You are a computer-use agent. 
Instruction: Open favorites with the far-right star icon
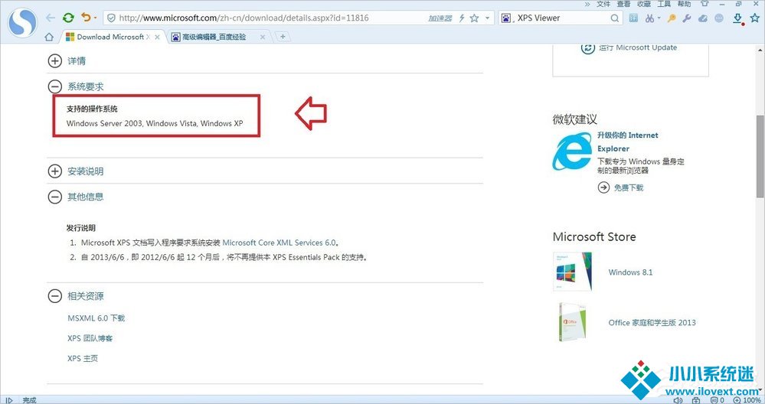755,18
